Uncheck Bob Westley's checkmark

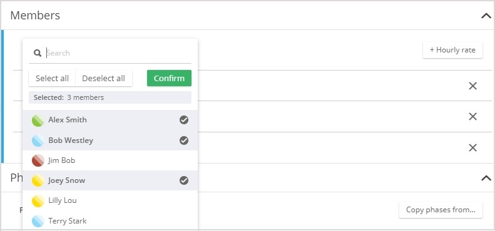[x=184, y=140]
